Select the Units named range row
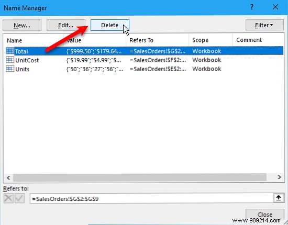The height and width of the screenshot is (225, 288). (x=144, y=69)
